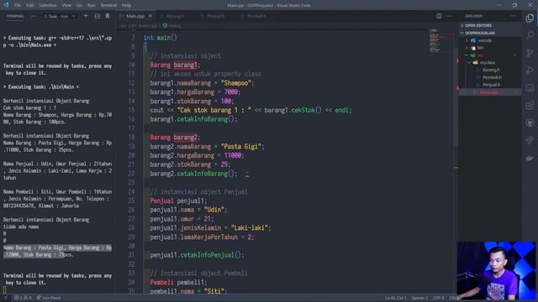Click the UTF-8 encoding status item
Image resolution: width=538 pixels, height=302 pixels.
click(438, 298)
